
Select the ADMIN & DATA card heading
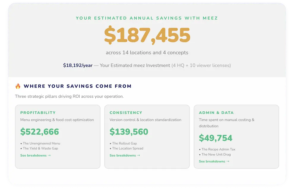(216, 113)
